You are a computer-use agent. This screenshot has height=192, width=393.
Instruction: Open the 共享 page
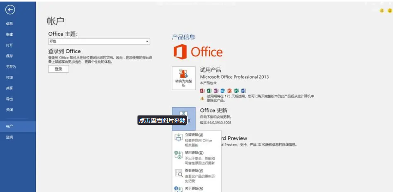tap(10, 88)
